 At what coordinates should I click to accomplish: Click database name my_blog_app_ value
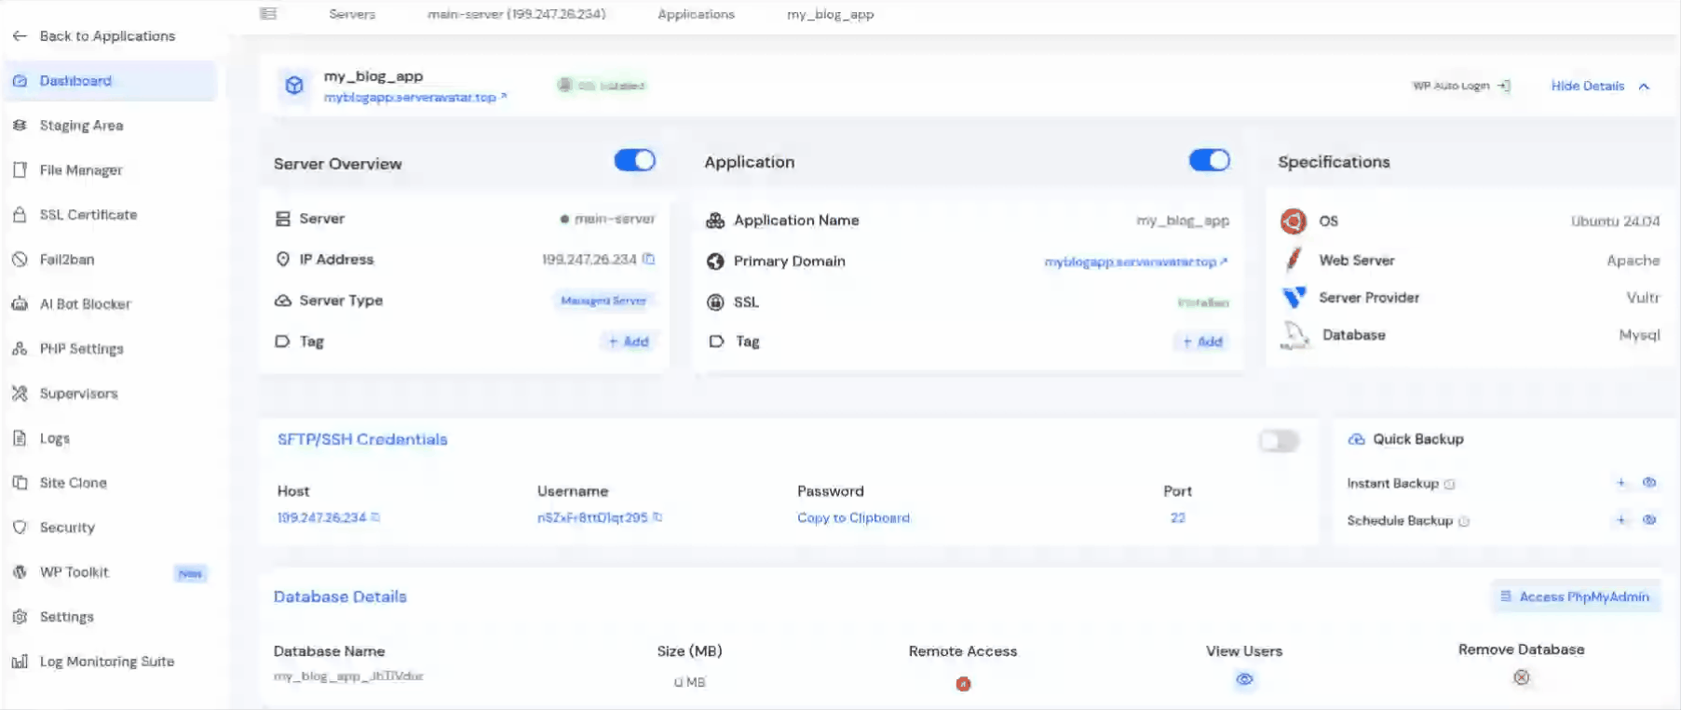(348, 677)
